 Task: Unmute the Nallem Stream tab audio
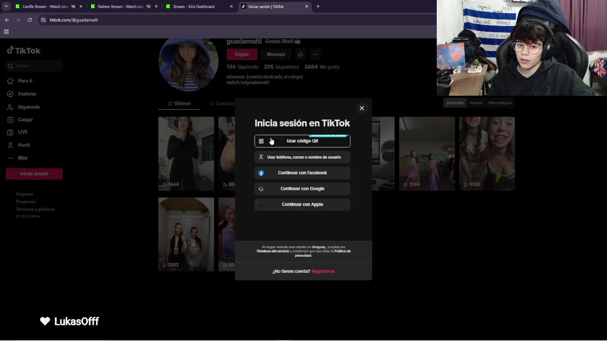coord(148,7)
